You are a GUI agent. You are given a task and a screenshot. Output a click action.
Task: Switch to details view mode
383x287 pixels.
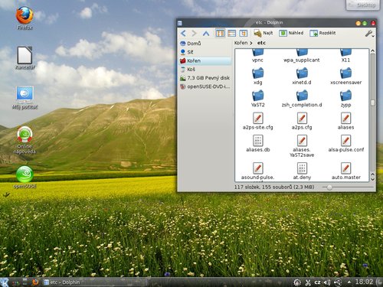[231, 33]
